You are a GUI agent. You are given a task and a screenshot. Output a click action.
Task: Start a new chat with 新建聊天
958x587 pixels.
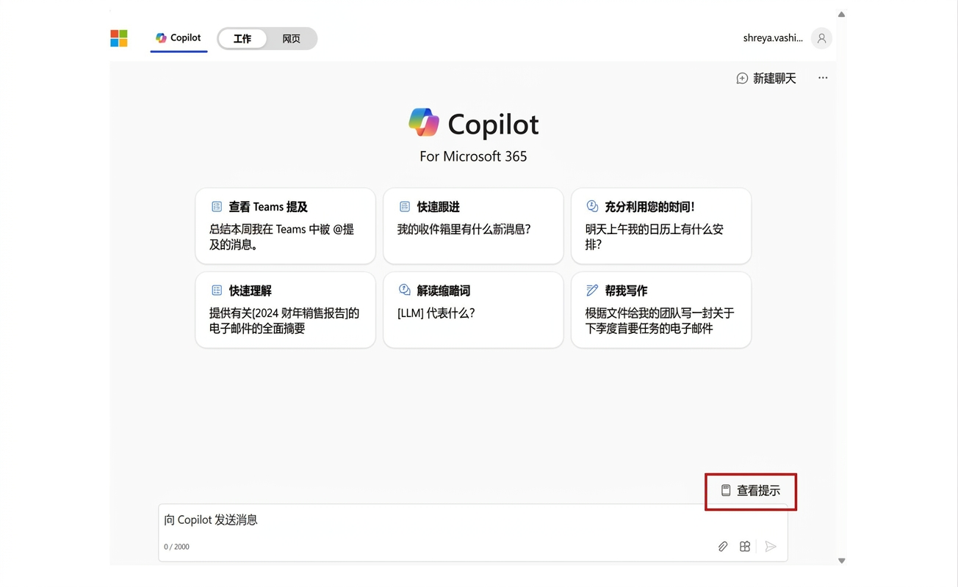click(766, 79)
